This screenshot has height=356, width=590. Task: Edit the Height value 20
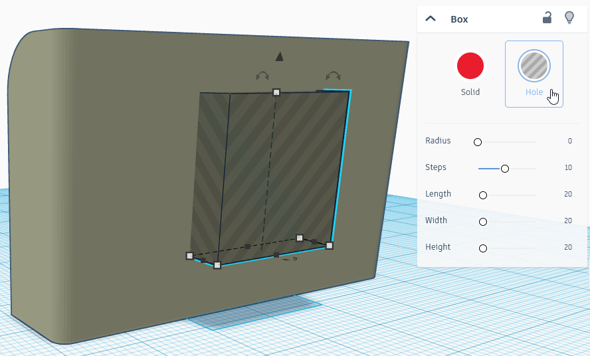click(x=568, y=247)
